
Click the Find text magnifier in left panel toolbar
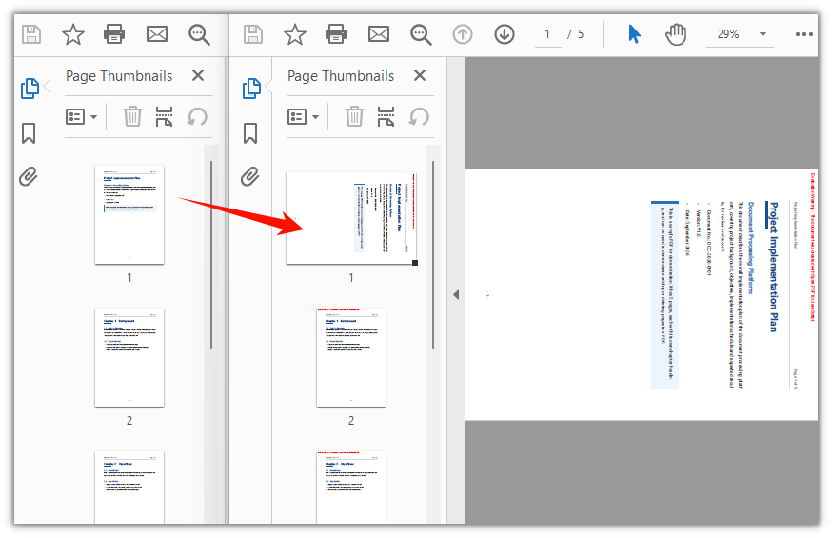coord(200,34)
